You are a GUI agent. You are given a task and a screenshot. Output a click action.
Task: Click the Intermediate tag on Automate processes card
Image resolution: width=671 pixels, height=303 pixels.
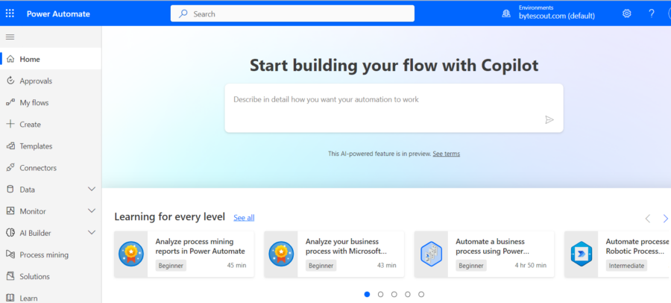[x=626, y=266]
